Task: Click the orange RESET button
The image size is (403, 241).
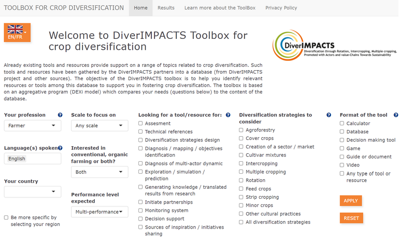Action: pyautogui.click(x=351, y=218)
